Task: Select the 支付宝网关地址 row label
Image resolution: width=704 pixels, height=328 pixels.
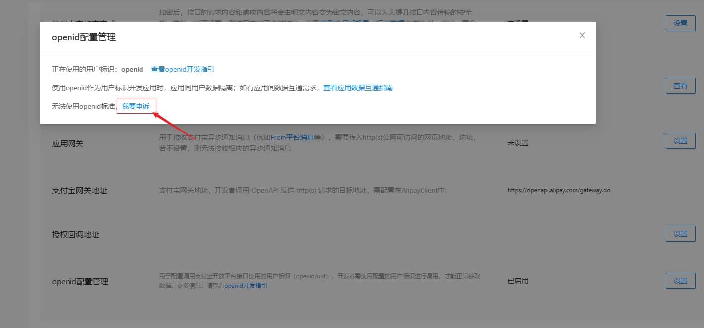Action: 79,191
